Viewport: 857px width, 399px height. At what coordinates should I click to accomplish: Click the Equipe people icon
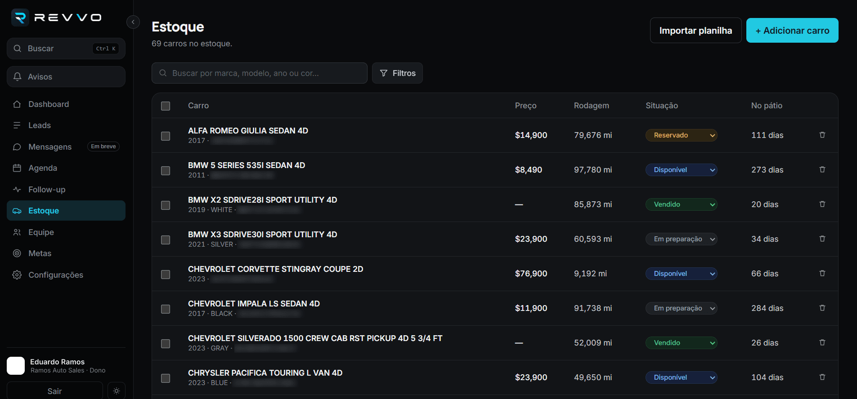tap(17, 232)
